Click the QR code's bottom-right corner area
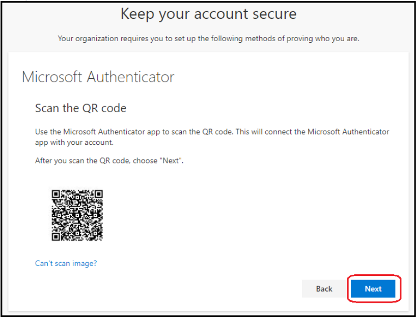Viewport: 416px width, 317px height. pos(98,236)
